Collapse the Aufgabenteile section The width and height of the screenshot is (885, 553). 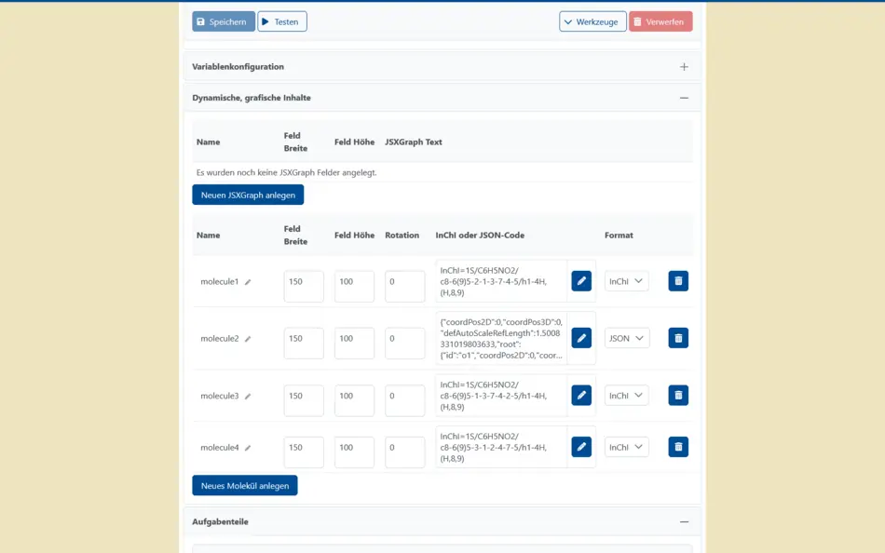pyautogui.click(x=684, y=522)
